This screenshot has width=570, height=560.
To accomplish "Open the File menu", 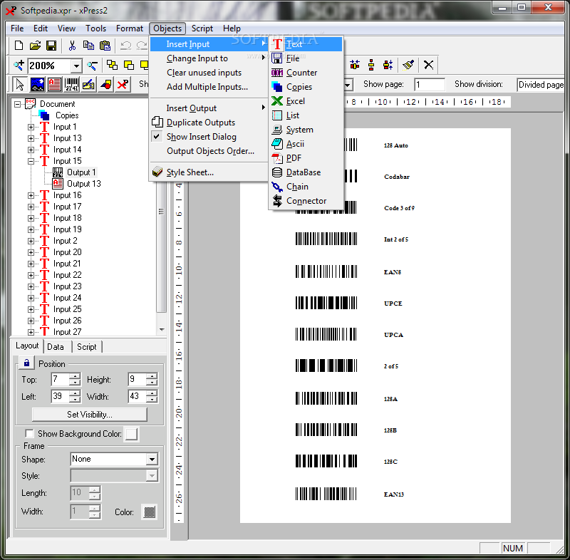I will tap(17, 28).
